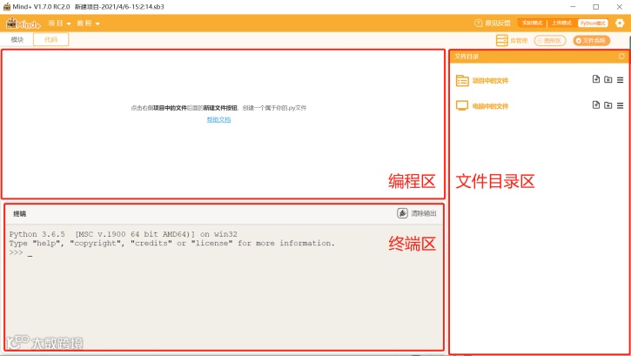The image size is (631, 356).
Task: Open the hamburger menu for 电脑中的文件
Action: [x=621, y=106]
